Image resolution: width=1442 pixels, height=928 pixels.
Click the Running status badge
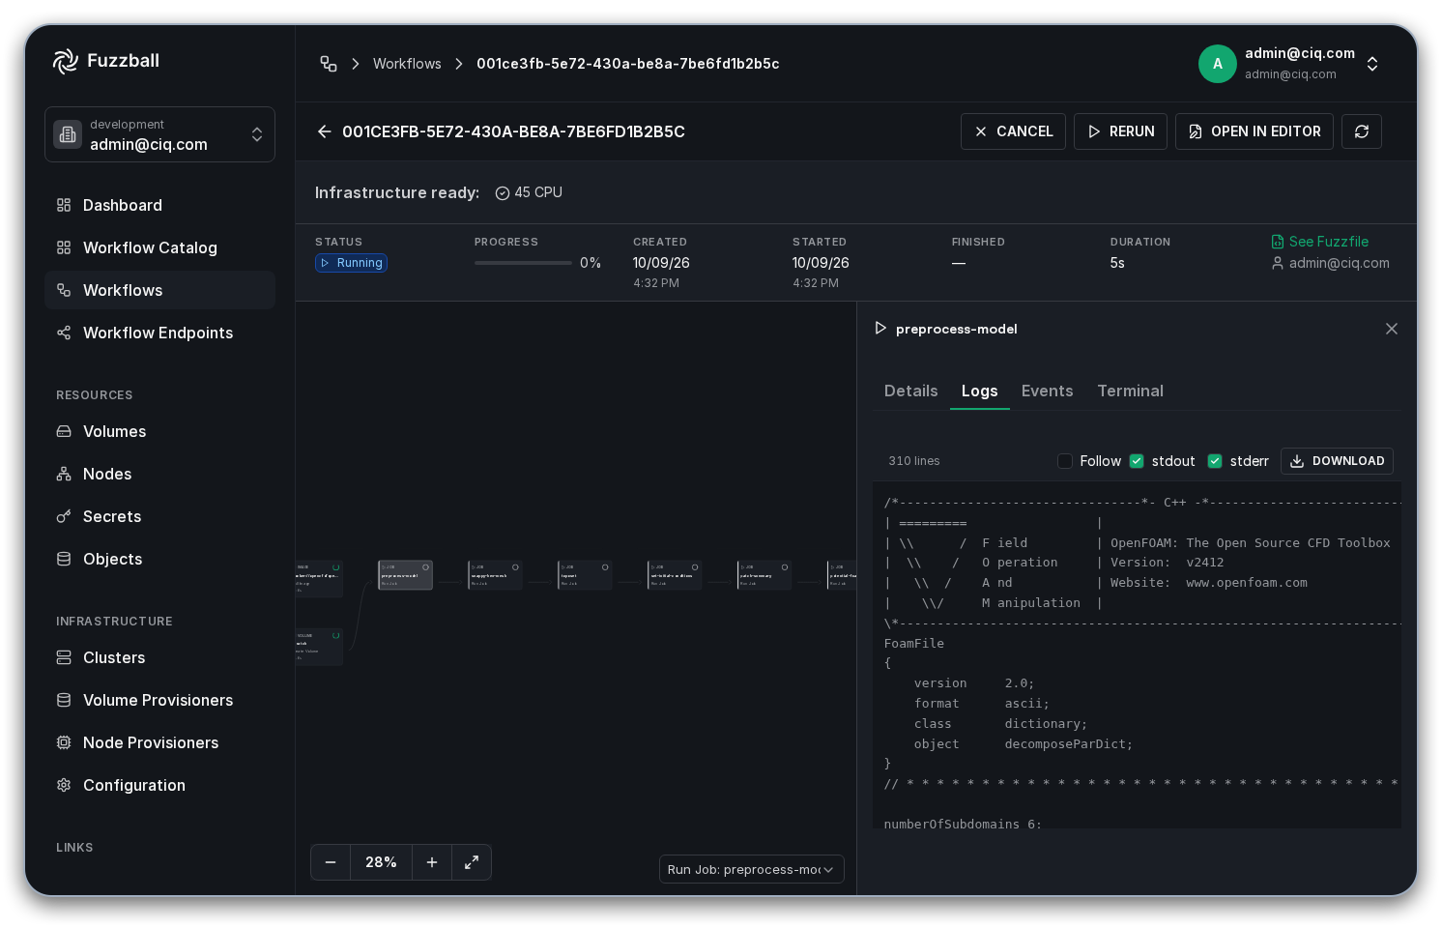(x=352, y=263)
